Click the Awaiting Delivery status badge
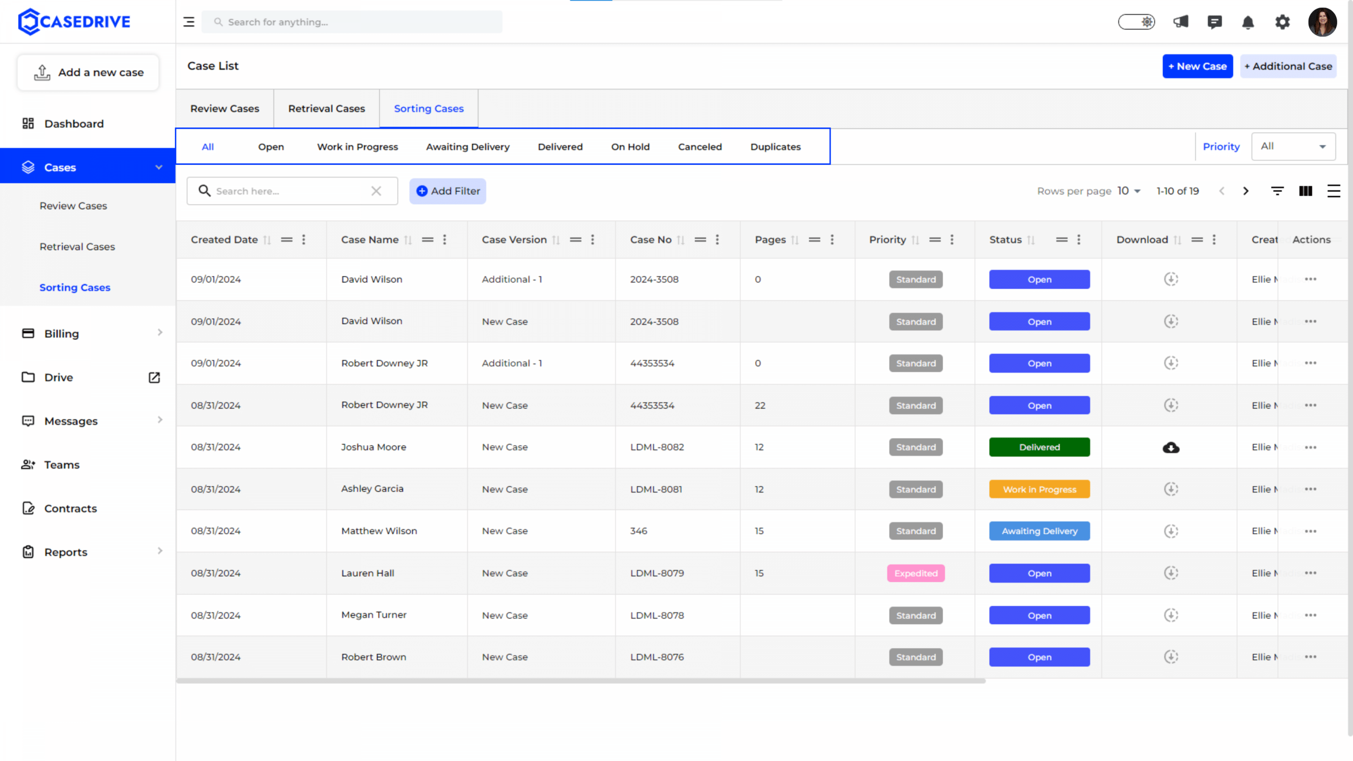 click(1039, 531)
